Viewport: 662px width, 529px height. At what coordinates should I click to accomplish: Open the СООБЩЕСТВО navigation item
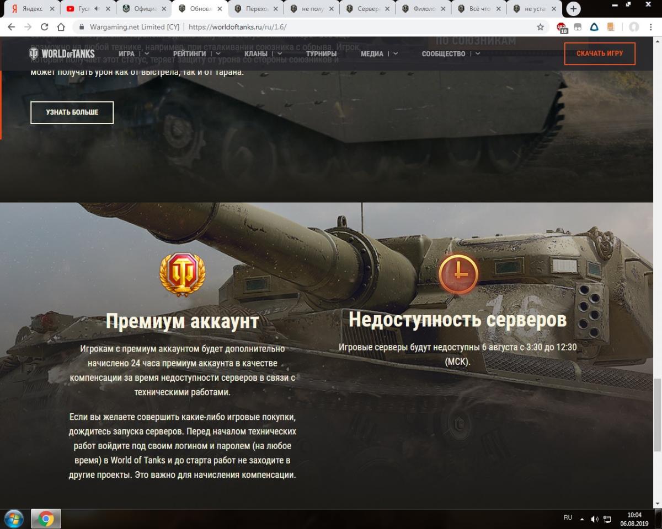tap(444, 53)
